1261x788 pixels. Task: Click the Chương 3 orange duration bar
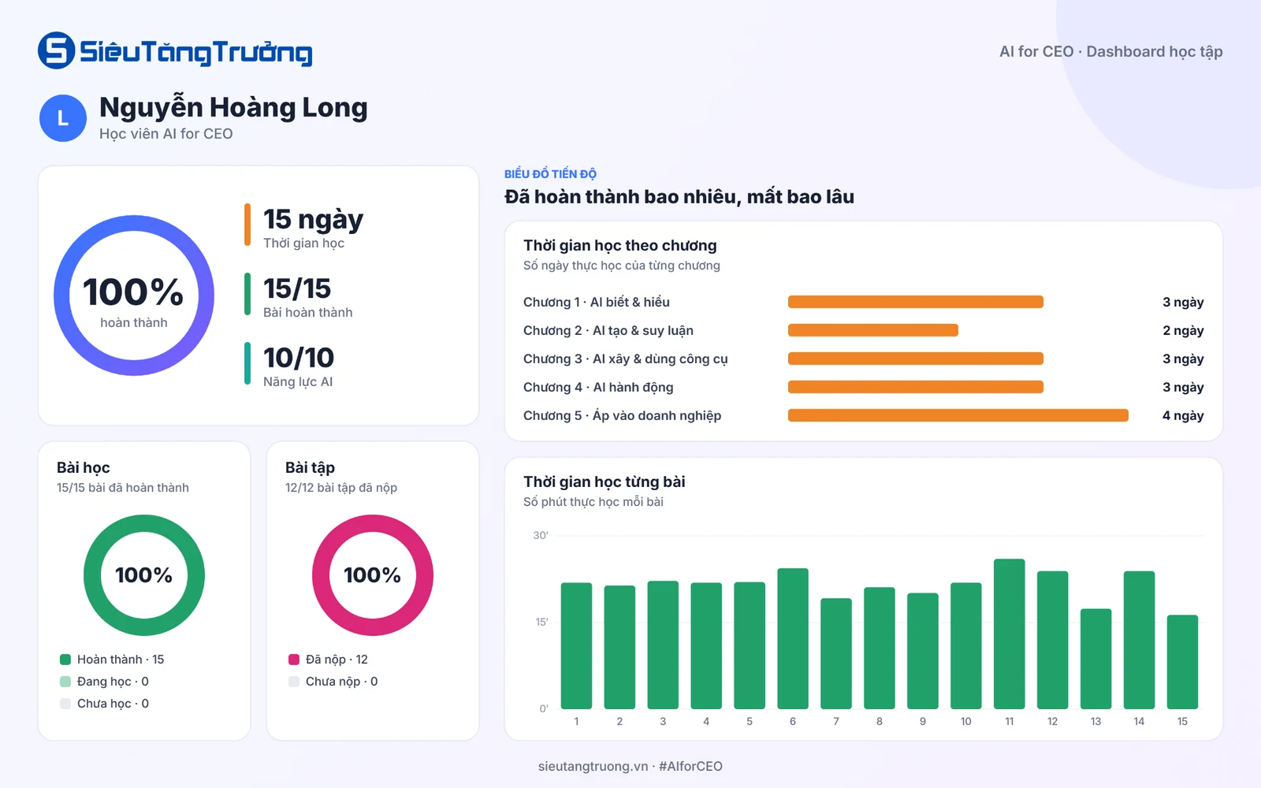[x=916, y=359]
